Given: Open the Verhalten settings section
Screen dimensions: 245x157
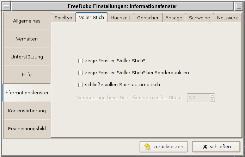Looking at the screenshot, I should click(x=27, y=39).
